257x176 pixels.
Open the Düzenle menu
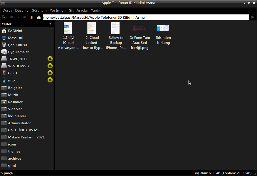pos(22,11)
